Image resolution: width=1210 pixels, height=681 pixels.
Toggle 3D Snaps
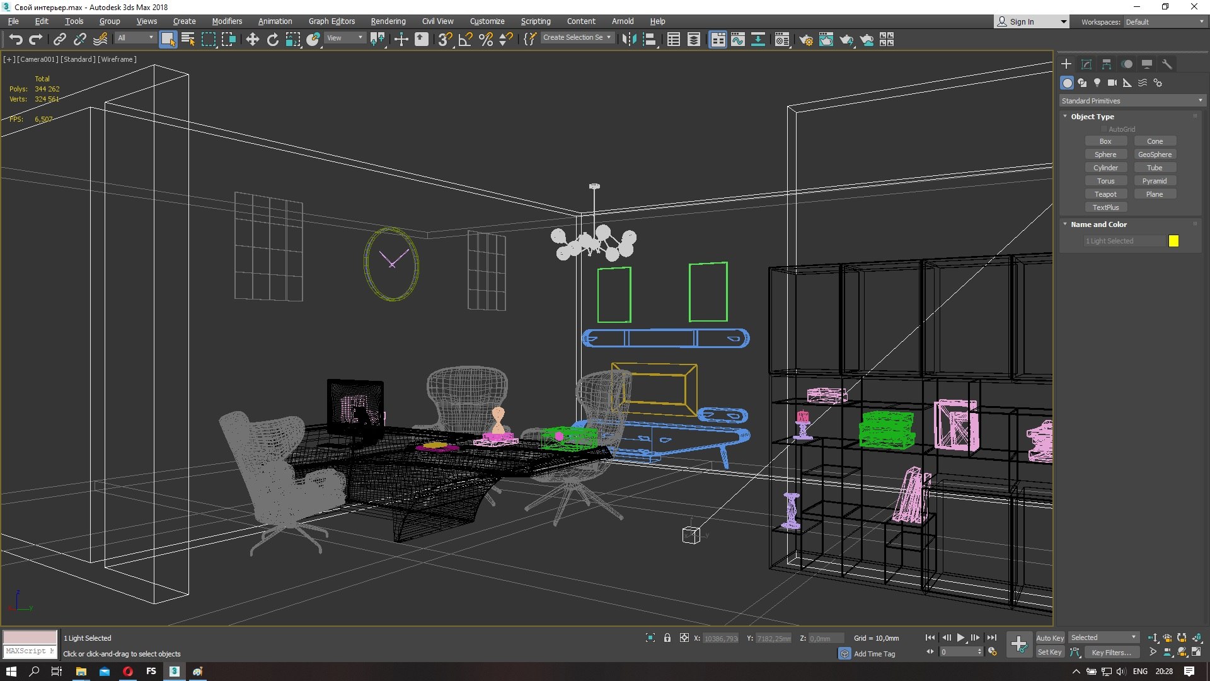click(445, 40)
